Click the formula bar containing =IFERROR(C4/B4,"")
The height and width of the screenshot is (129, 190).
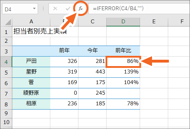[139, 8]
